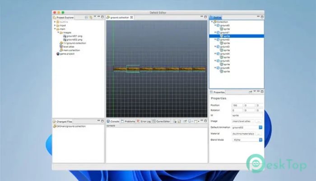Switch to Error Log tab
This screenshot has width=316, height=181.
click(x=144, y=121)
